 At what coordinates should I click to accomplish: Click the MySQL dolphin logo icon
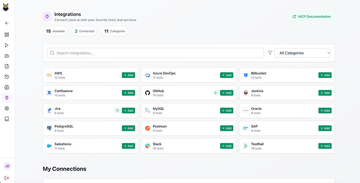point(148,110)
